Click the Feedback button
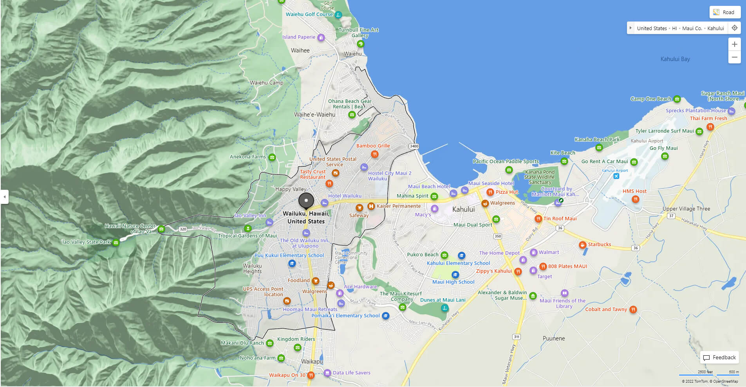Screen dimensions: 746x387 pyautogui.click(x=719, y=357)
